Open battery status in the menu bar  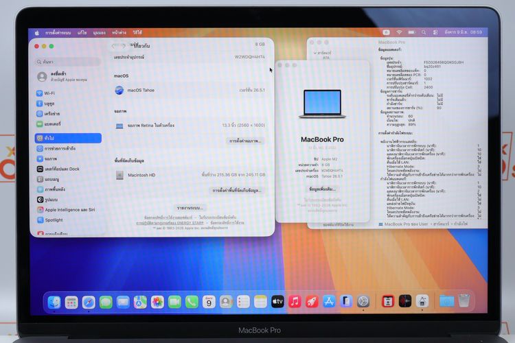pos(411,32)
